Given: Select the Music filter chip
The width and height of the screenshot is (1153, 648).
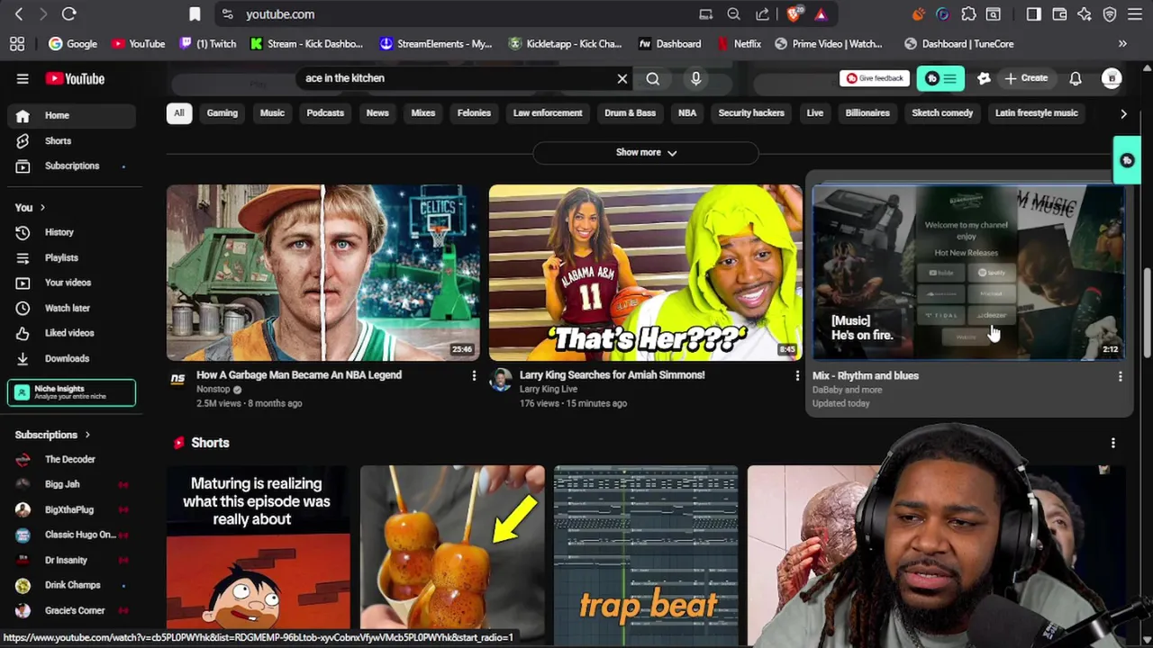Looking at the screenshot, I should 272,113.
